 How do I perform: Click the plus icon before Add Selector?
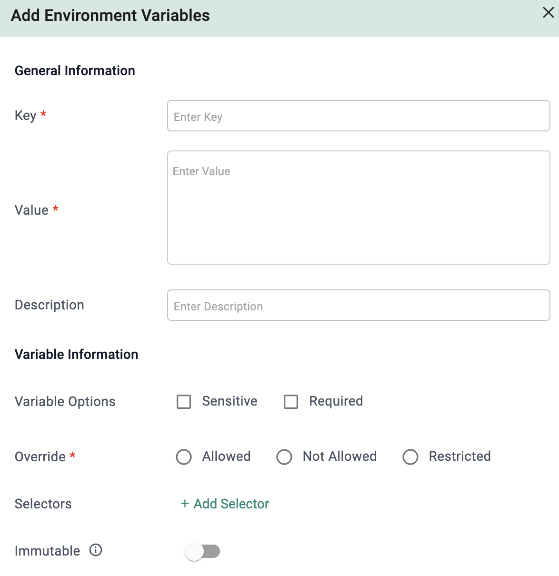point(185,504)
